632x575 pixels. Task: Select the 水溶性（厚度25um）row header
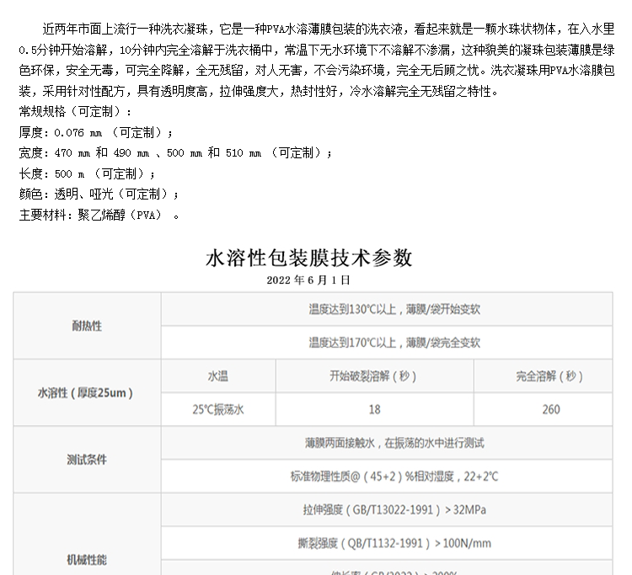pos(85,393)
